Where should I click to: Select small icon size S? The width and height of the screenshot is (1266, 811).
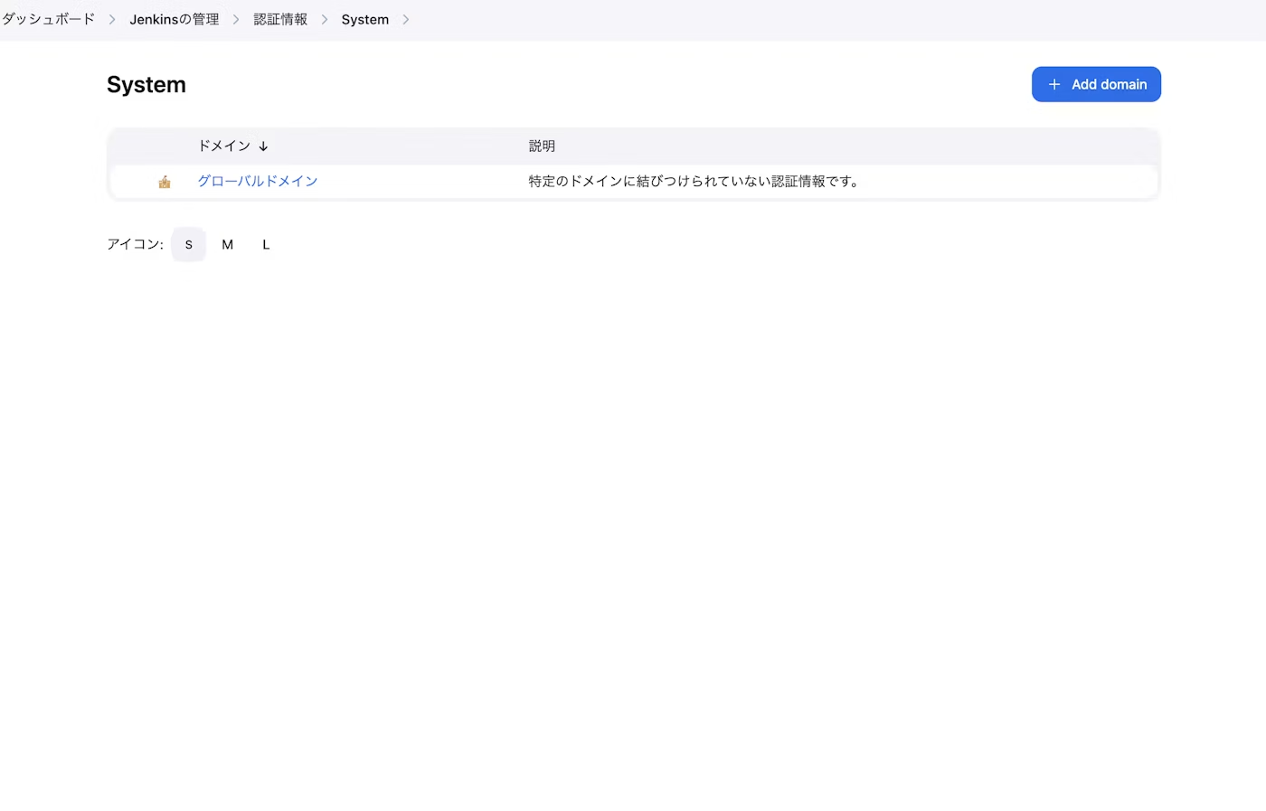point(189,244)
